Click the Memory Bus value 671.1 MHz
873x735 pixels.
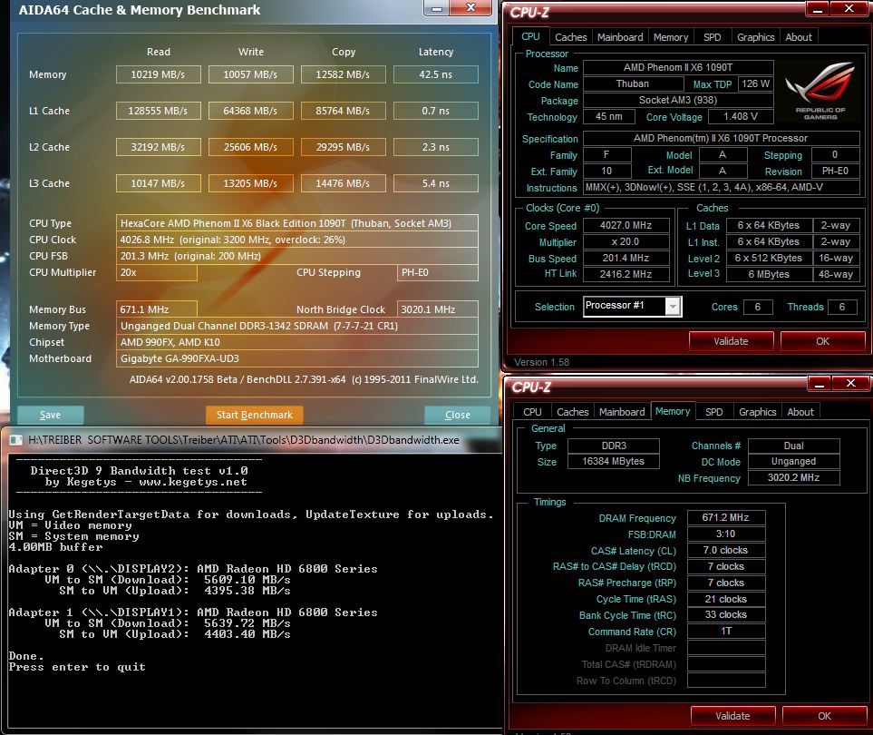[x=157, y=309]
